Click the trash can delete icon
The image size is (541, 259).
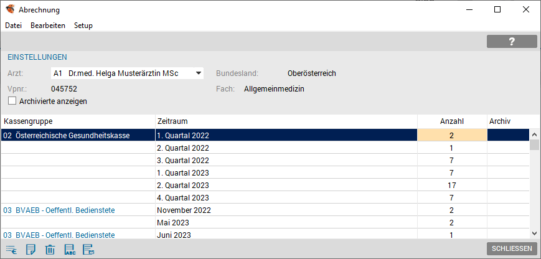[x=50, y=249]
